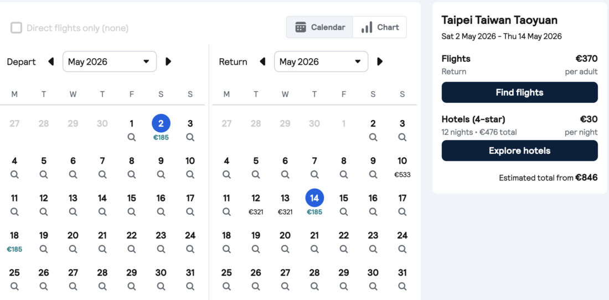Switch to Chart view tab
Screen dimensions: 609x300
[x=380, y=27]
